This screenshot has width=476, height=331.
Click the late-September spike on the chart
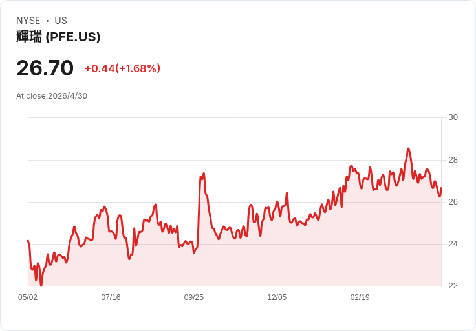point(203,174)
